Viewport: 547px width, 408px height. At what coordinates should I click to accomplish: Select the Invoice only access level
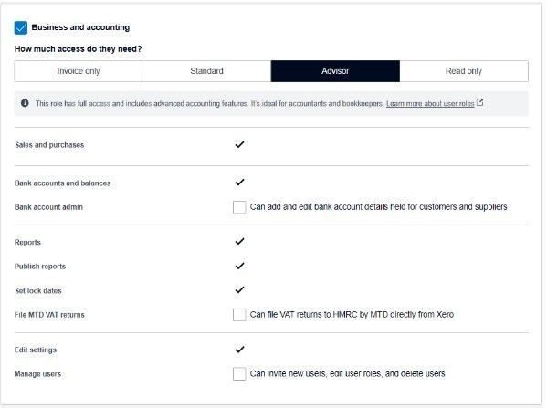79,71
